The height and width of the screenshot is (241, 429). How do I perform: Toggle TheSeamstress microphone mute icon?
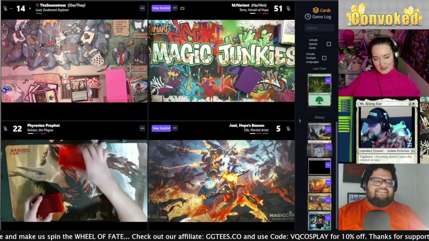(5, 8)
